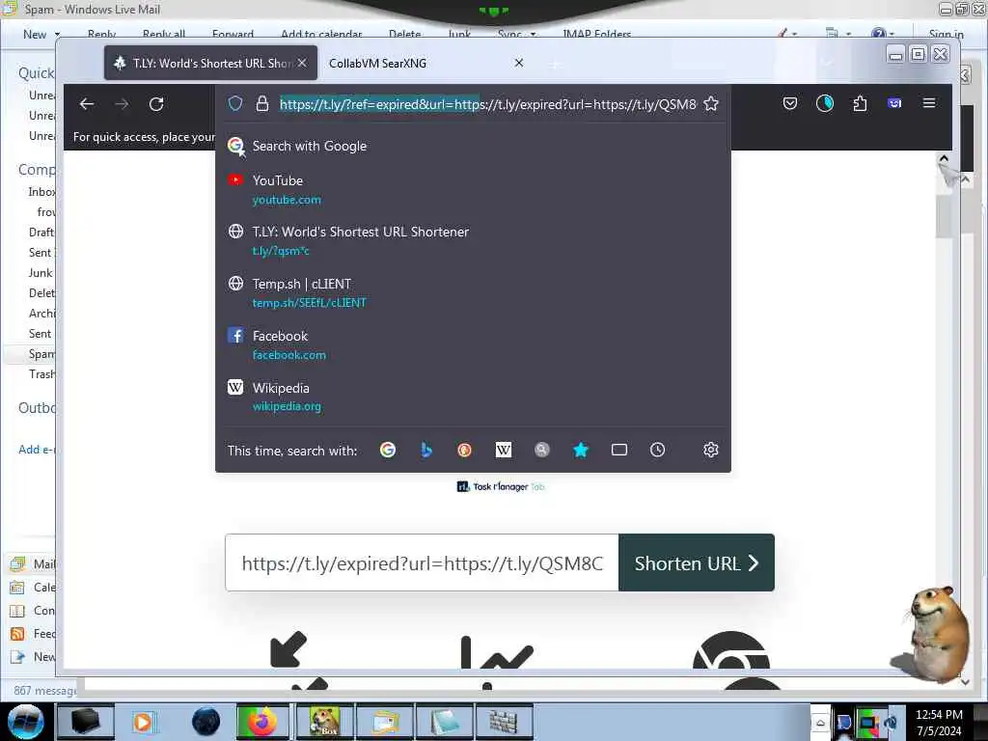988x741 pixels.
Task: Open the Firefox hamburger menu
Action: pyautogui.click(x=929, y=103)
